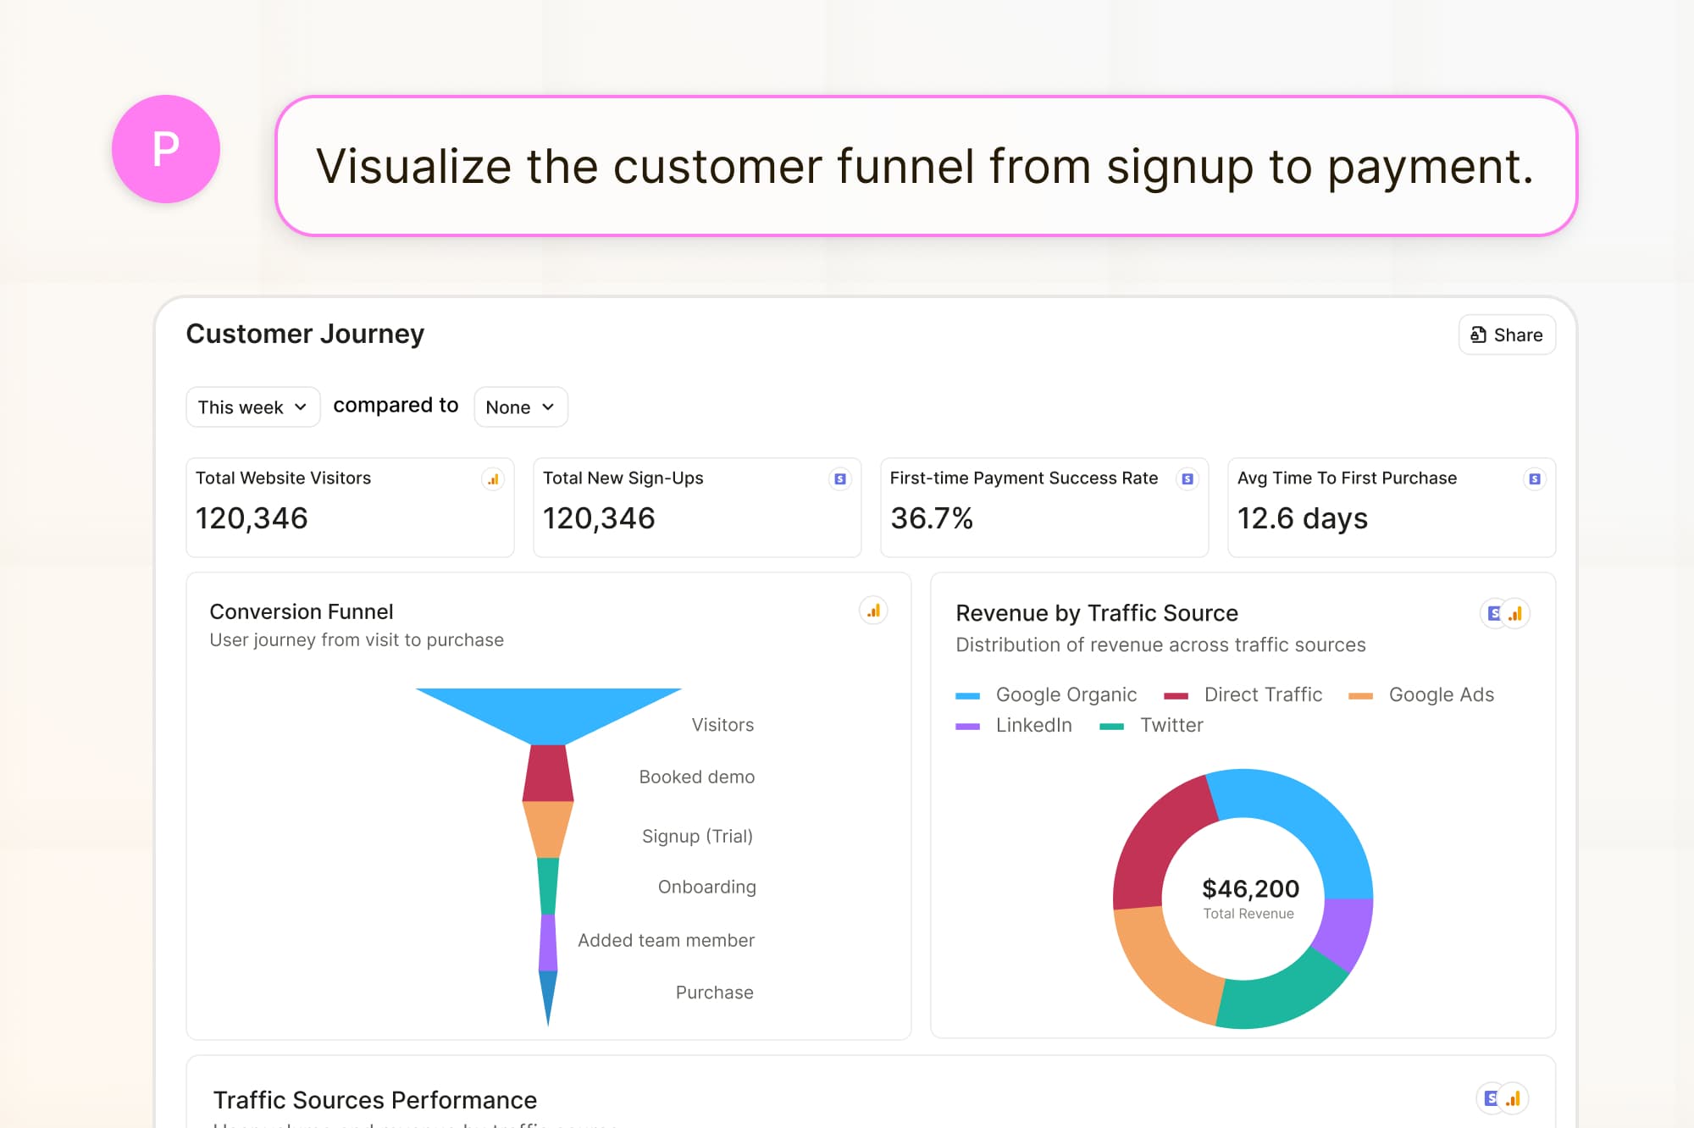The image size is (1694, 1128).
Task: Click the Stripe icon on Traffic Sources Performance card
Action: click(1490, 1098)
